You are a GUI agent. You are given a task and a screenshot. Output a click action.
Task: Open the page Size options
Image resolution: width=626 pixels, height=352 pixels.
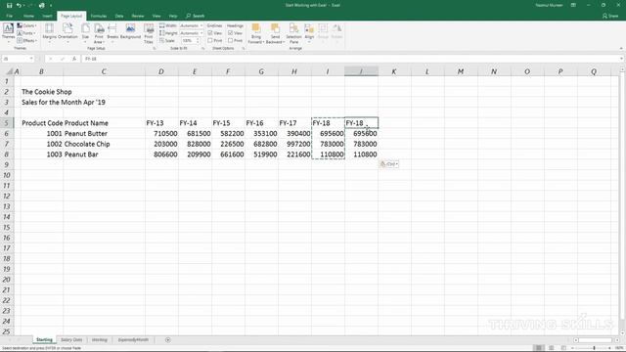click(x=85, y=32)
